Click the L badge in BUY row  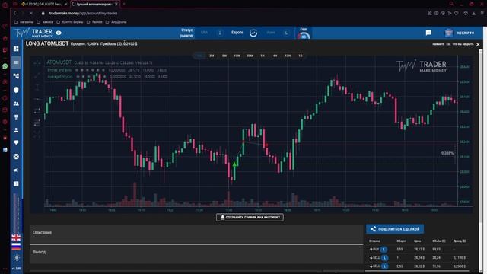tap(384, 250)
